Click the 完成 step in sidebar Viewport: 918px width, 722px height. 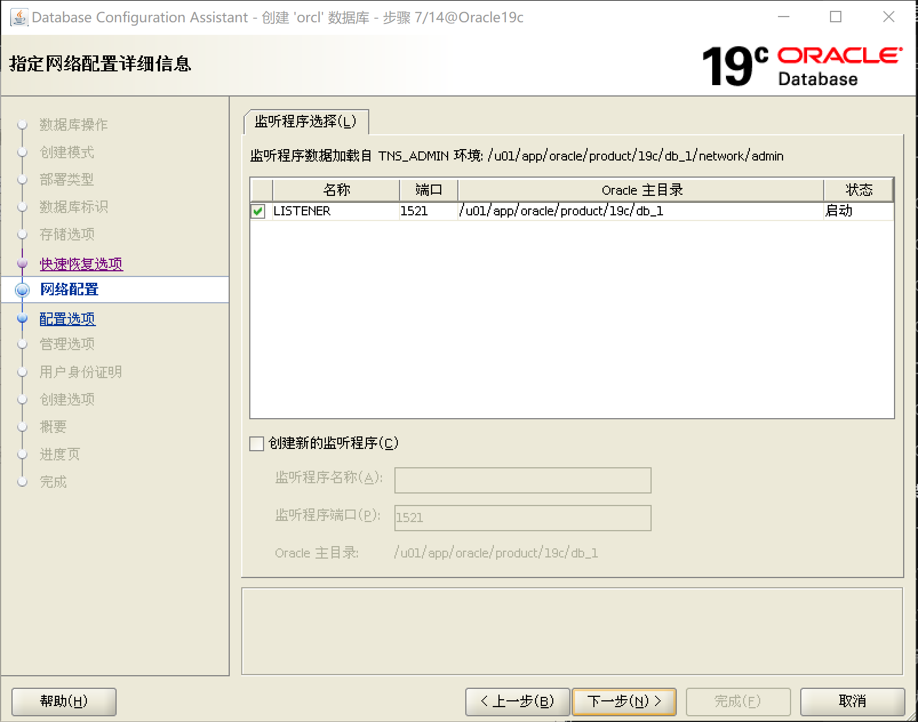click(53, 482)
